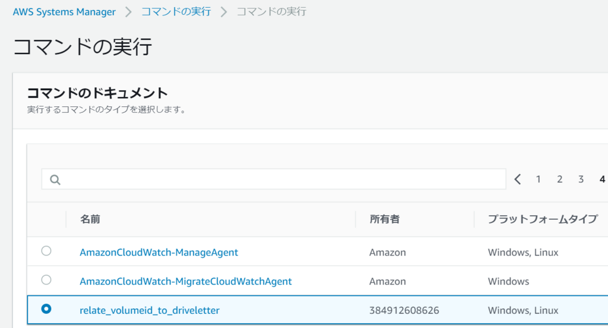Click the コマンドのドキュメント section heading
Image resolution: width=608 pixels, height=328 pixels.
pos(97,93)
